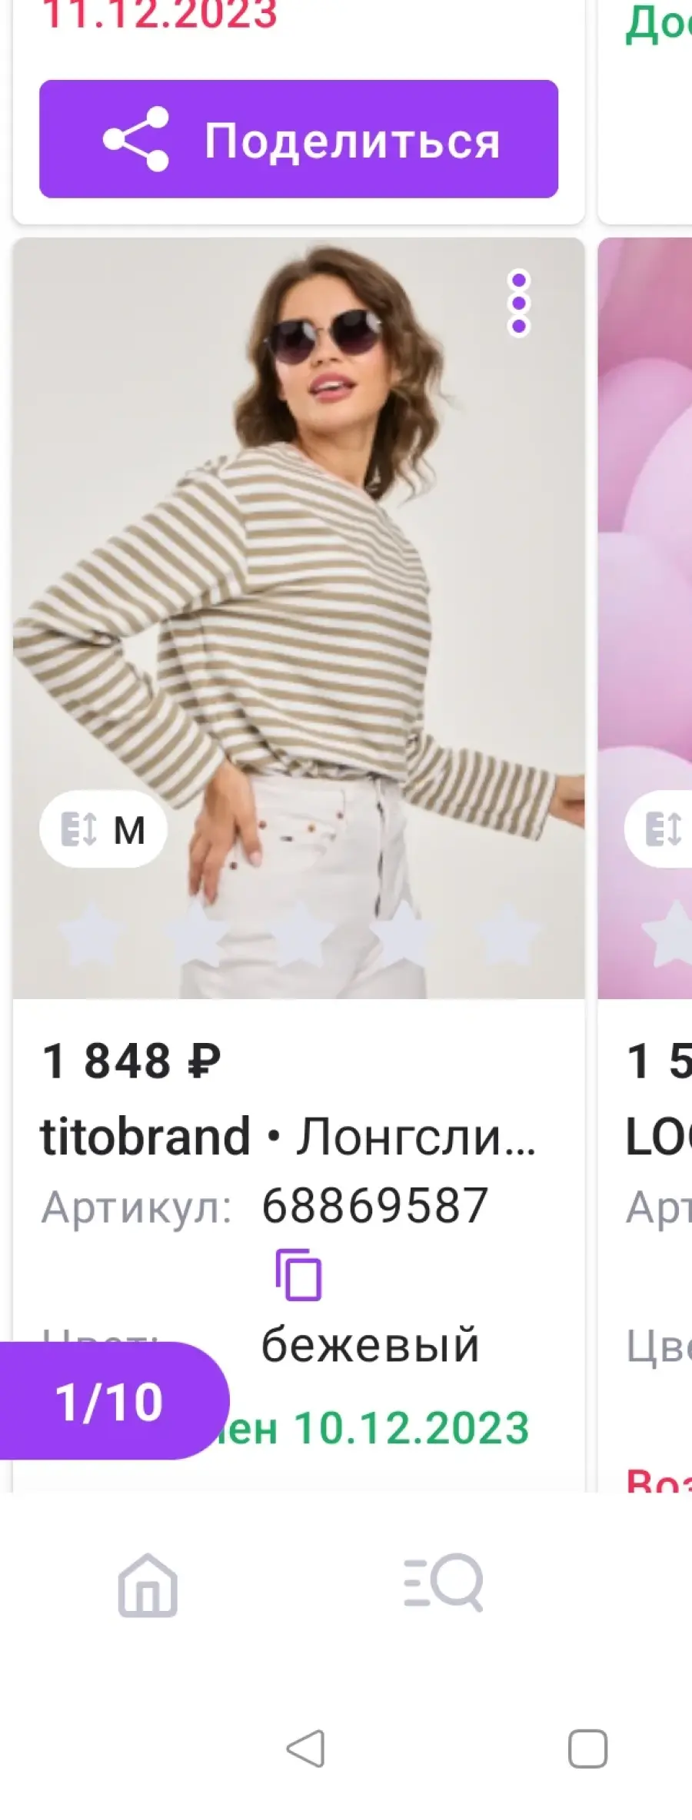Tap the size badge on the pink product
Viewport: 692px width, 1820px height.
660,830
